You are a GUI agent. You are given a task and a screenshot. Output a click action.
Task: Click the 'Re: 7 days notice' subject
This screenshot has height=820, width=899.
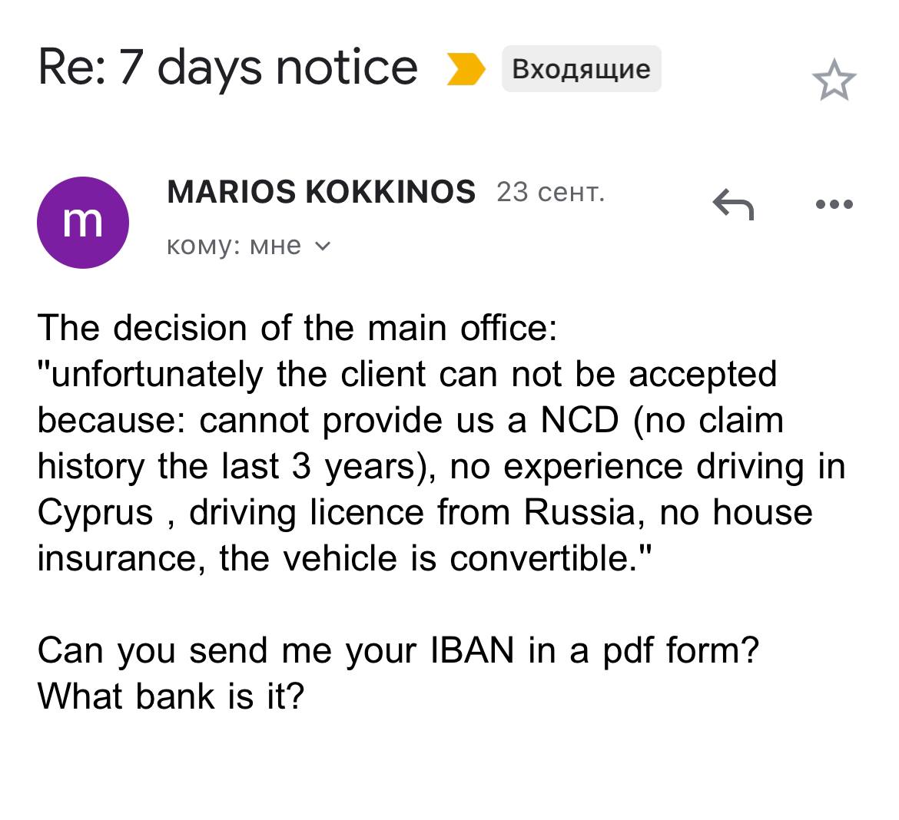point(227,68)
